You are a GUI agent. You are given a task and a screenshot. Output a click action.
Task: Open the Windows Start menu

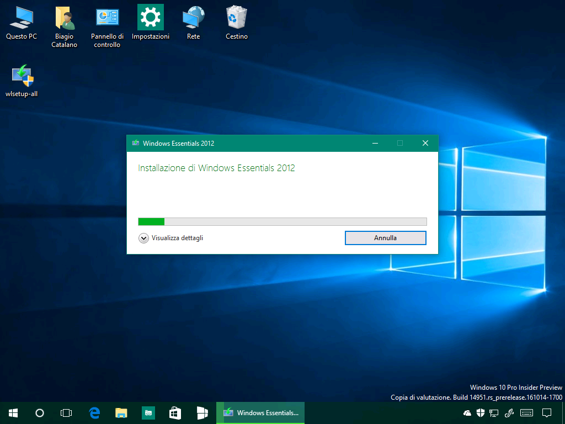click(13, 413)
